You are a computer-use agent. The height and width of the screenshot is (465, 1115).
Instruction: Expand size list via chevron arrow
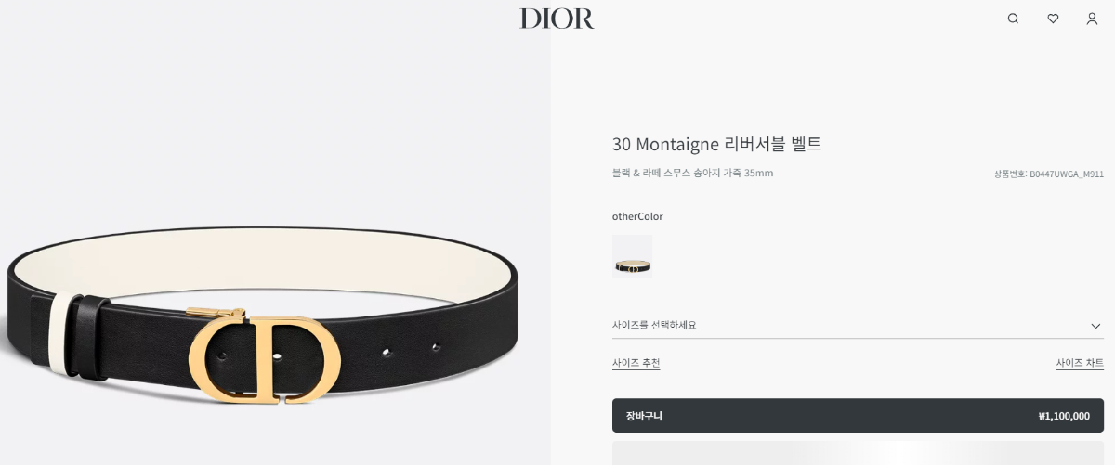click(1095, 326)
